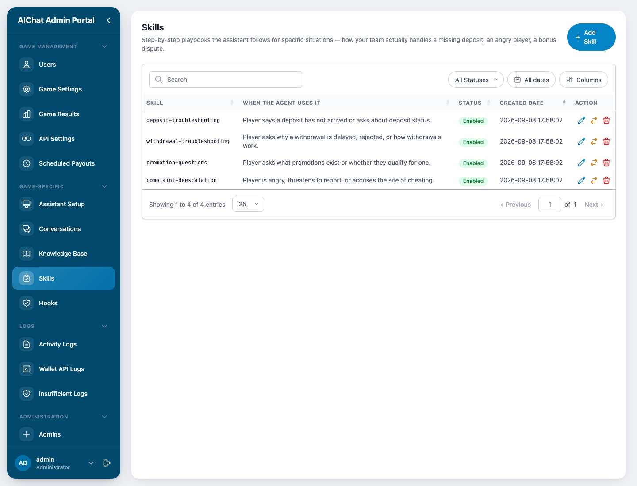Open Scheduled Payouts page

(x=64, y=163)
